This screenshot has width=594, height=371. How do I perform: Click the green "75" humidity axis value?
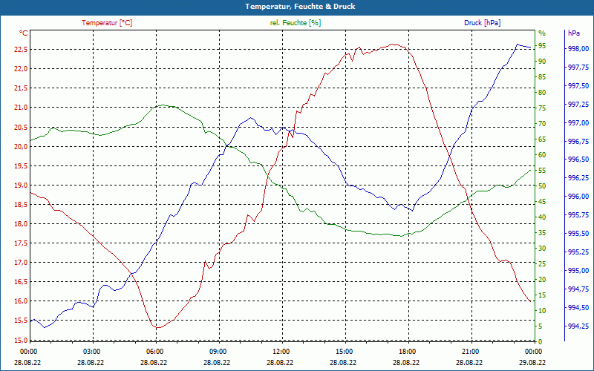click(x=542, y=108)
